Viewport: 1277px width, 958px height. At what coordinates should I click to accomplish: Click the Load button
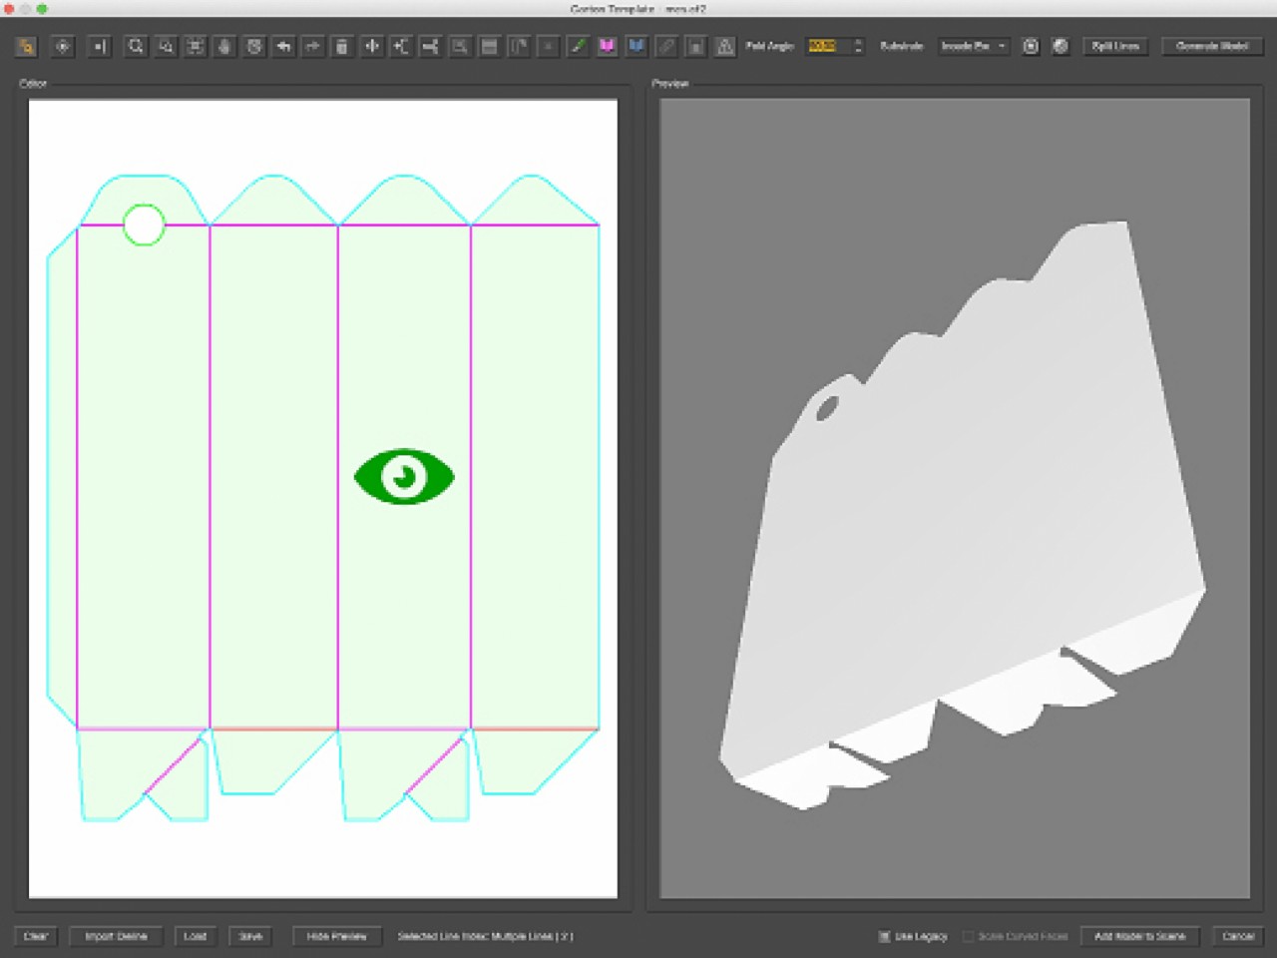pos(196,936)
